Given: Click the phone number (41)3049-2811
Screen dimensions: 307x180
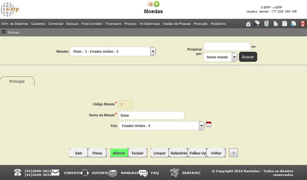Looking at the screenshot, I should tap(38, 171).
